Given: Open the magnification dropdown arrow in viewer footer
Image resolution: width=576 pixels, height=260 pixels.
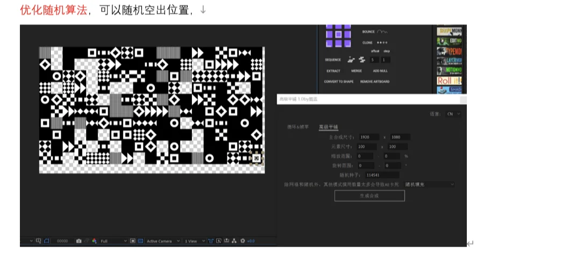Looking at the screenshot, I should point(31,241).
